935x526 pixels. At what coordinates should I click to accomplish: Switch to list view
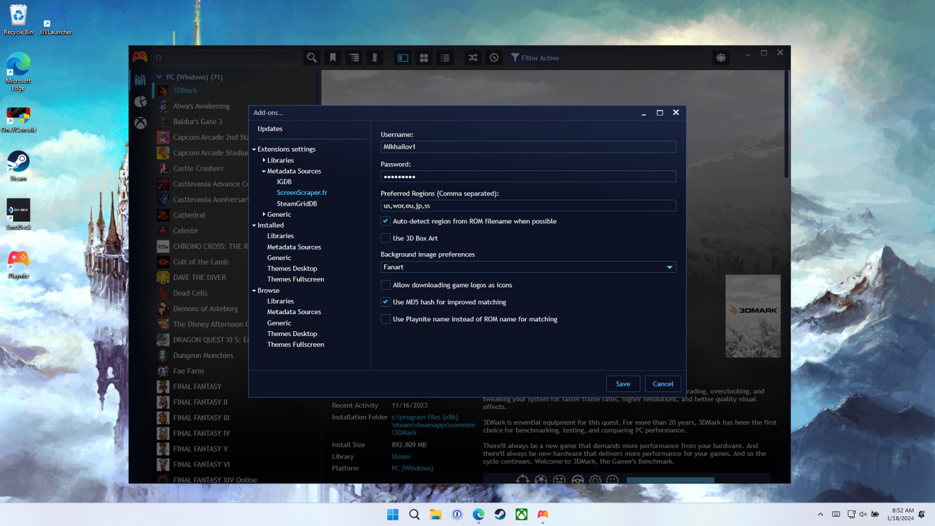[445, 57]
